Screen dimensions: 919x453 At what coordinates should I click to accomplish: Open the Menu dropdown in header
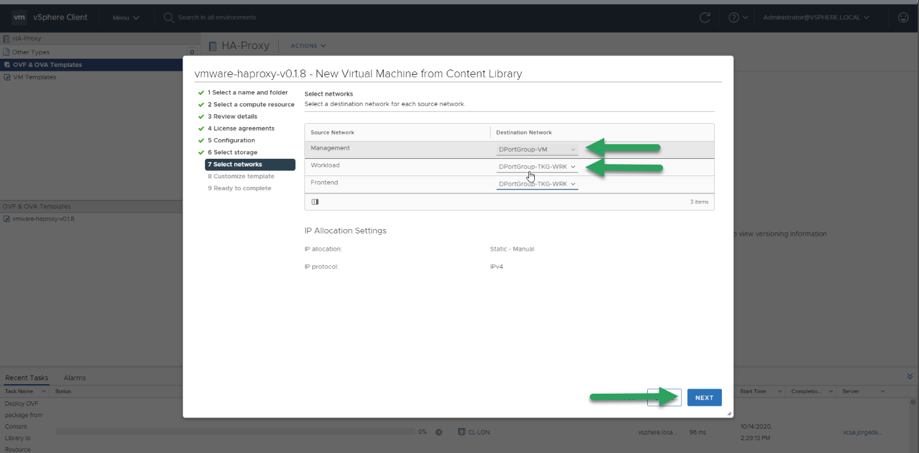126,18
